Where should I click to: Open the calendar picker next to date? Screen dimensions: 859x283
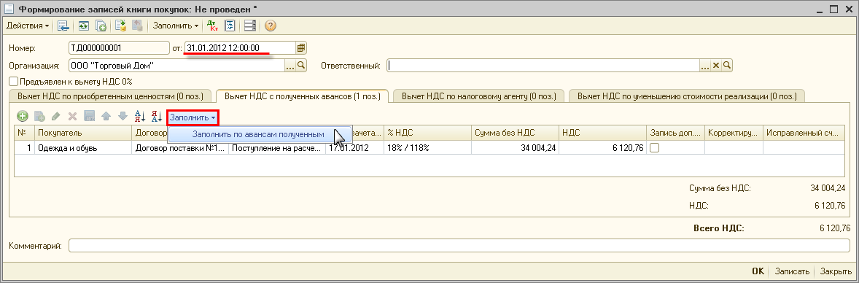pyautogui.click(x=300, y=48)
